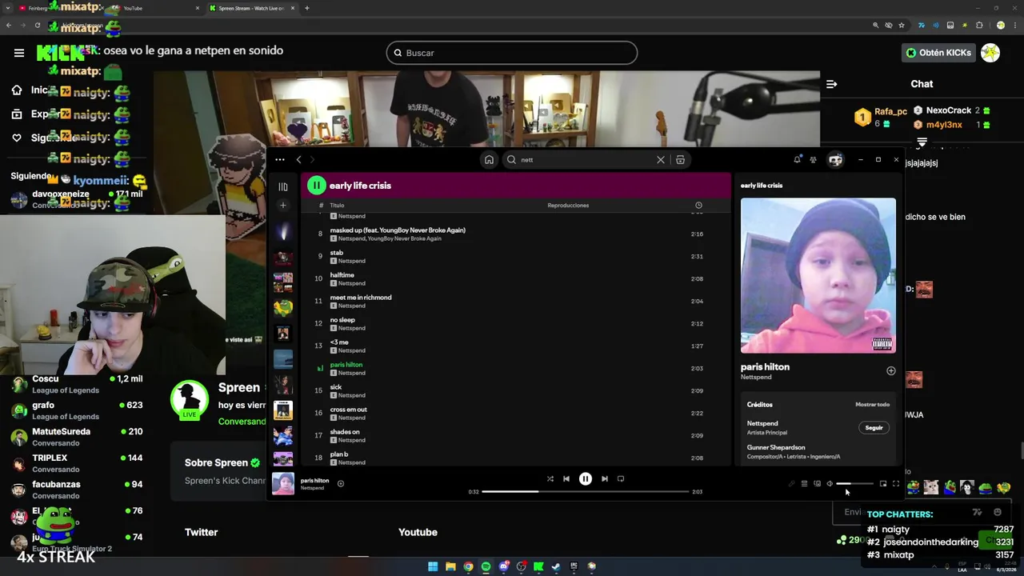Click Reproducciones column header
The width and height of the screenshot is (1024, 576).
pyautogui.click(x=568, y=206)
